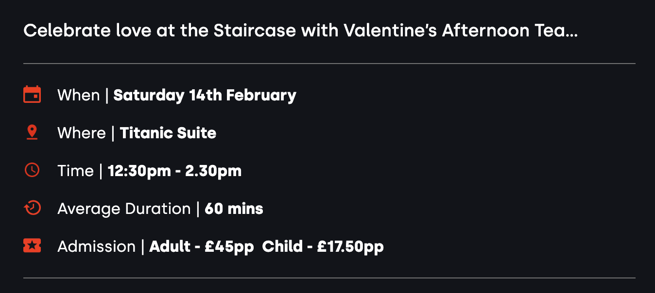This screenshot has height=293, width=655.
Task: Click the 'Average Duration' label
Action: click(x=124, y=209)
